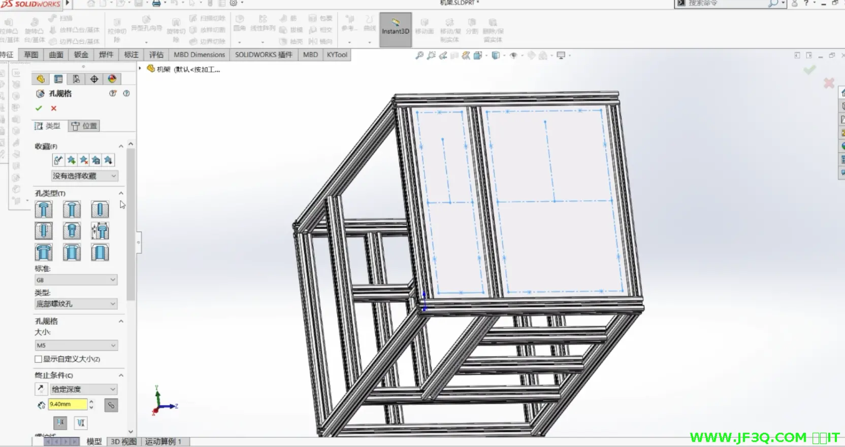
Task: Toggle the depth link button beside 9.40mm
Action: 111,405
